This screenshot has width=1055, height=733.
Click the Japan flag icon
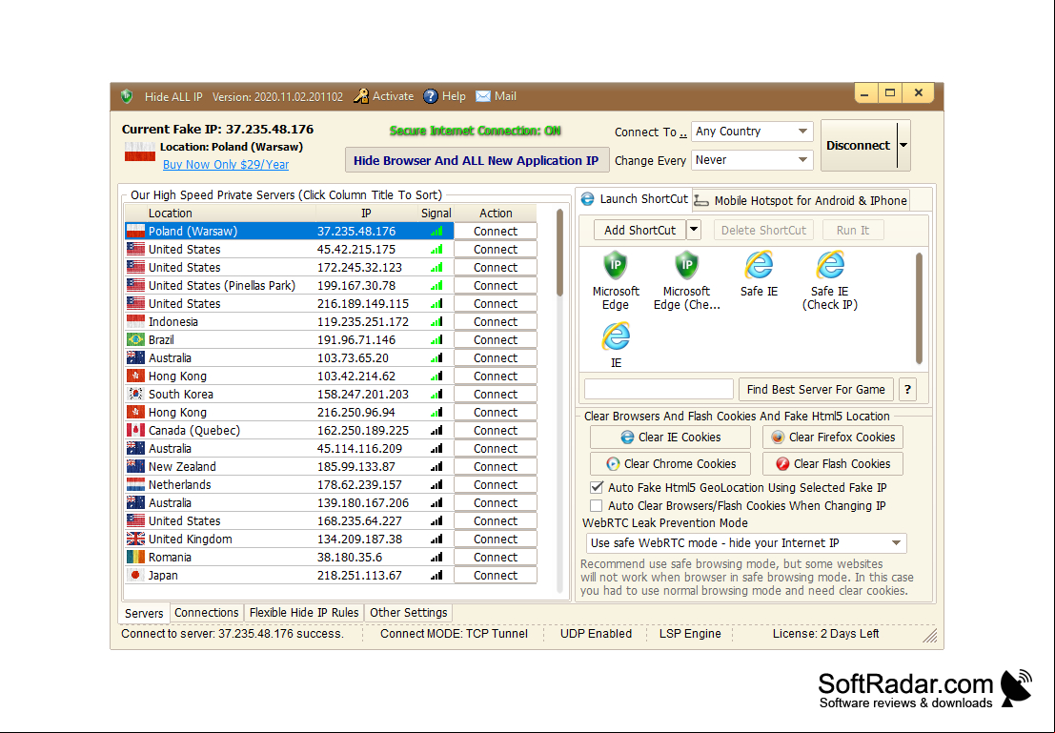(135, 576)
